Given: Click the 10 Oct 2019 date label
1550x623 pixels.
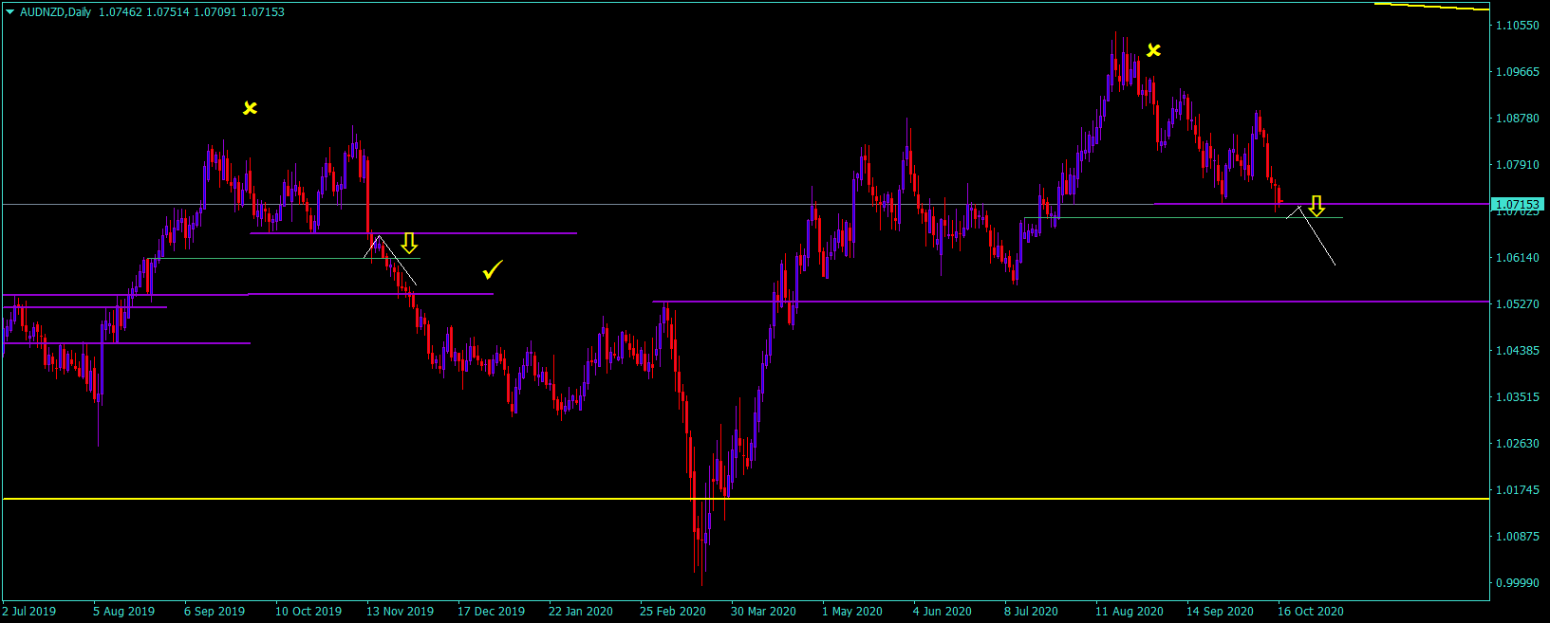Looking at the screenshot, I should point(308,612).
